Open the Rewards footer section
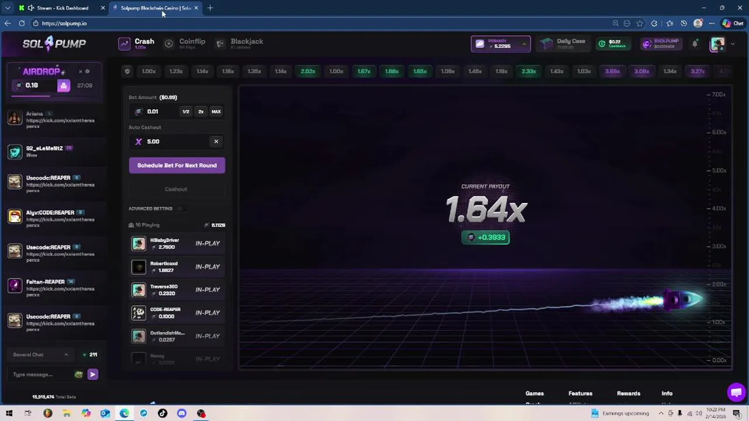Viewport: 749px width, 421px height. (x=629, y=394)
